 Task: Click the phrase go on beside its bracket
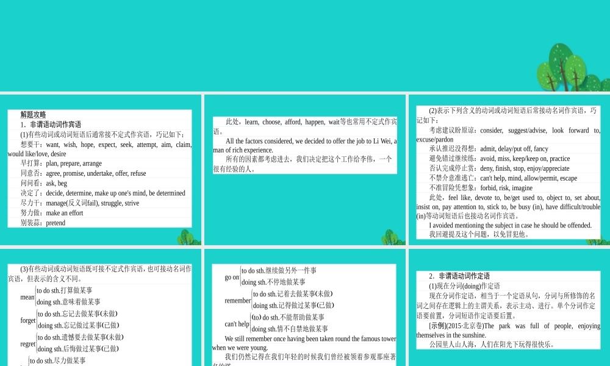(232, 278)
